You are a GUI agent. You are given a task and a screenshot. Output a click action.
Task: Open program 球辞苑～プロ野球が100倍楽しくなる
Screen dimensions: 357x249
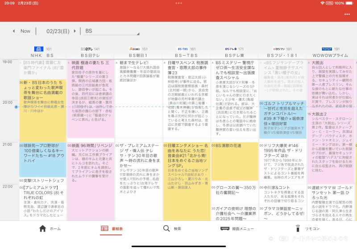(x=43, y=160)
